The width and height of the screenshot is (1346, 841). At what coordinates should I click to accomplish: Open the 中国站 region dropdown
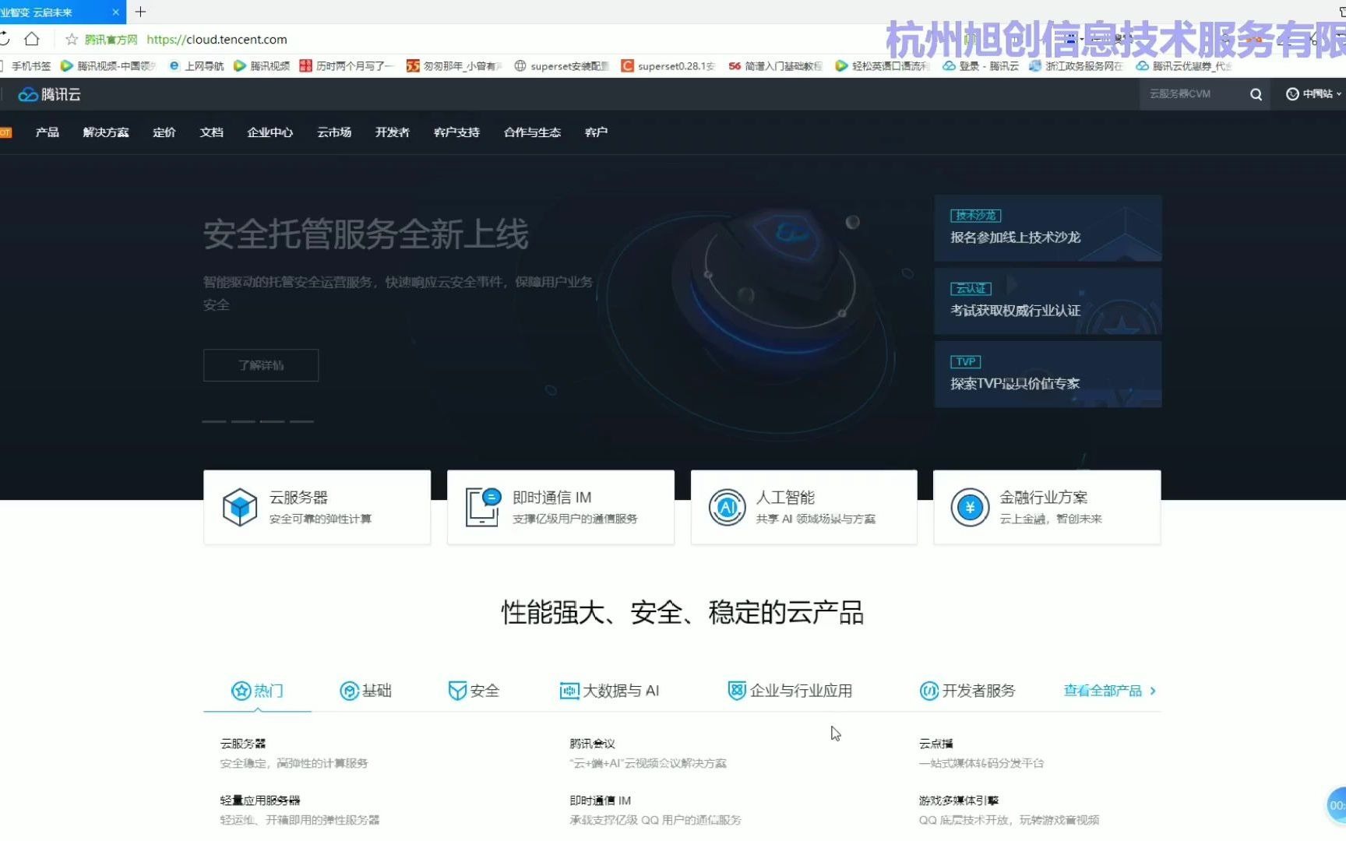click(1313, 94)
